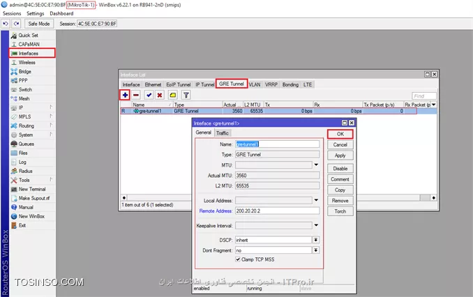Click the Find box in Interface List
Screen dimensions: 473x297
click(424, 96)
